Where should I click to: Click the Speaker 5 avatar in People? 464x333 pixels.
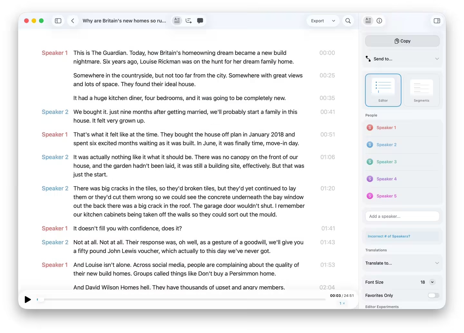pyautogui.click(x=370, y=196)
